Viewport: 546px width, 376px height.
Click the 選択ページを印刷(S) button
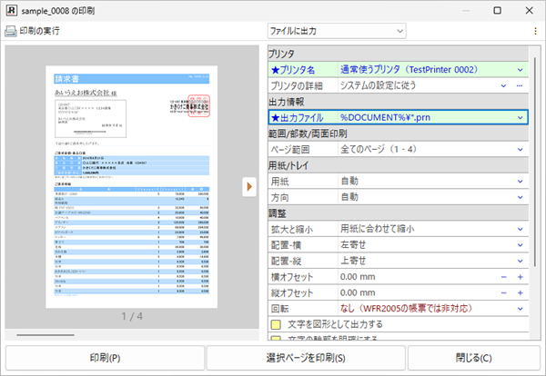[306, 358]
